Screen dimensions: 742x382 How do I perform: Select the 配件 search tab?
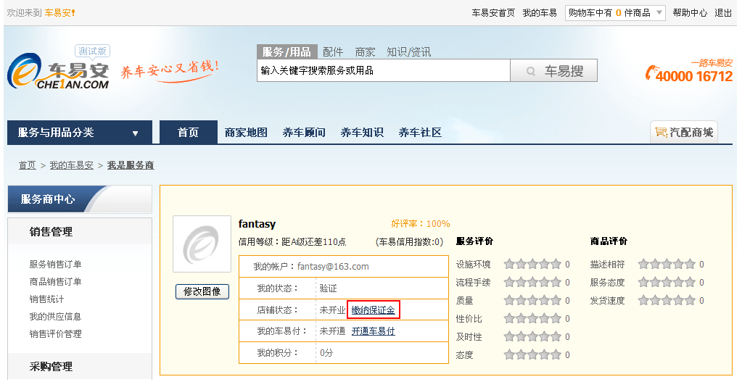point(333,52)
